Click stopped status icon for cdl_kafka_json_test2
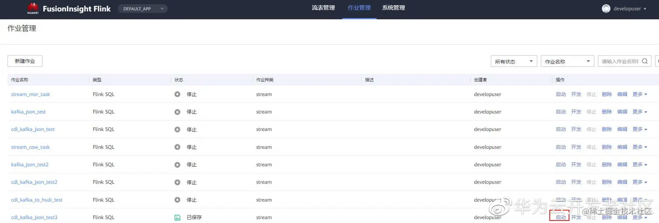Image resolution: width=659 pixels, height=223 pixels. click(177, 182)
